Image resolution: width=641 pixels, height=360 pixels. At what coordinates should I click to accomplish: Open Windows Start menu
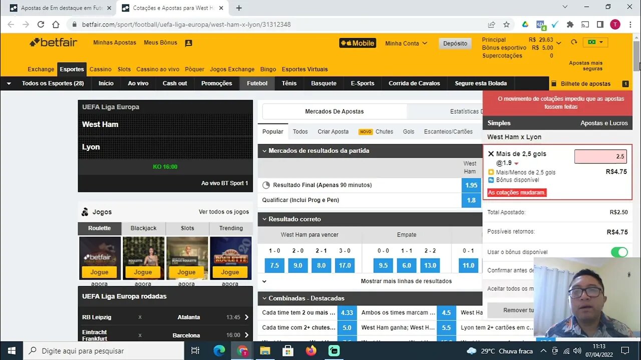tap(12, 350)
